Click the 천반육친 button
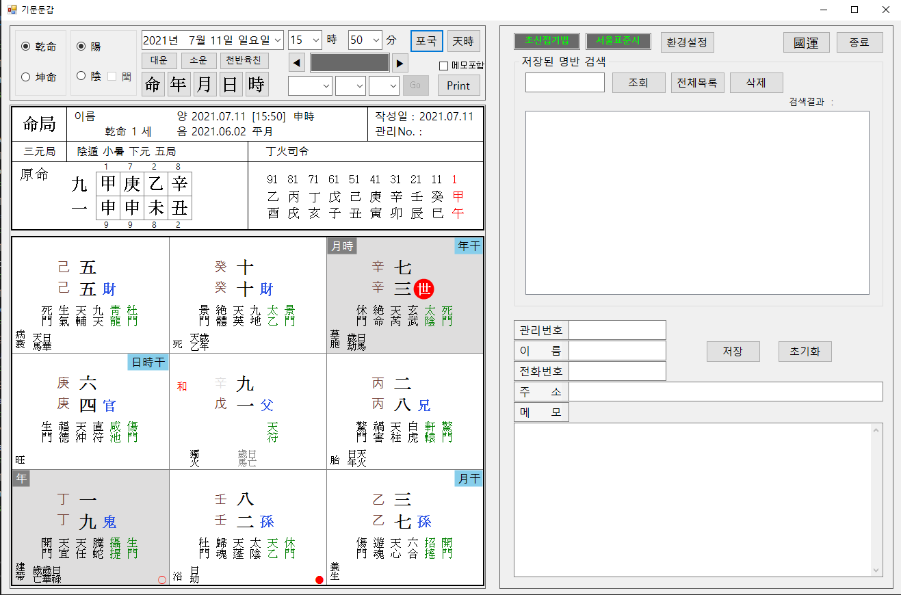Screen dimensions: 901x595 [244, 60]
